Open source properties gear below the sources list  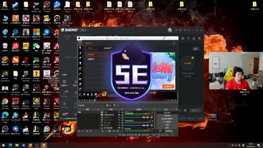[x=109, y=131]
